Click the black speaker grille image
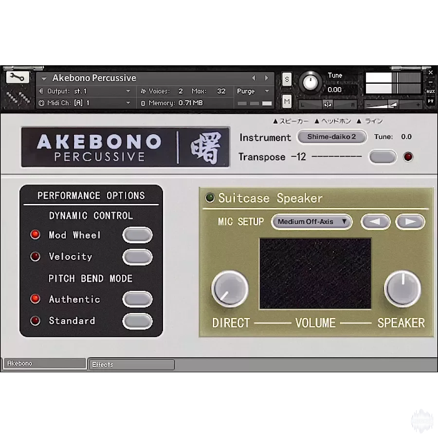Screen dimensions: 438x438 [x=315, y=274]
